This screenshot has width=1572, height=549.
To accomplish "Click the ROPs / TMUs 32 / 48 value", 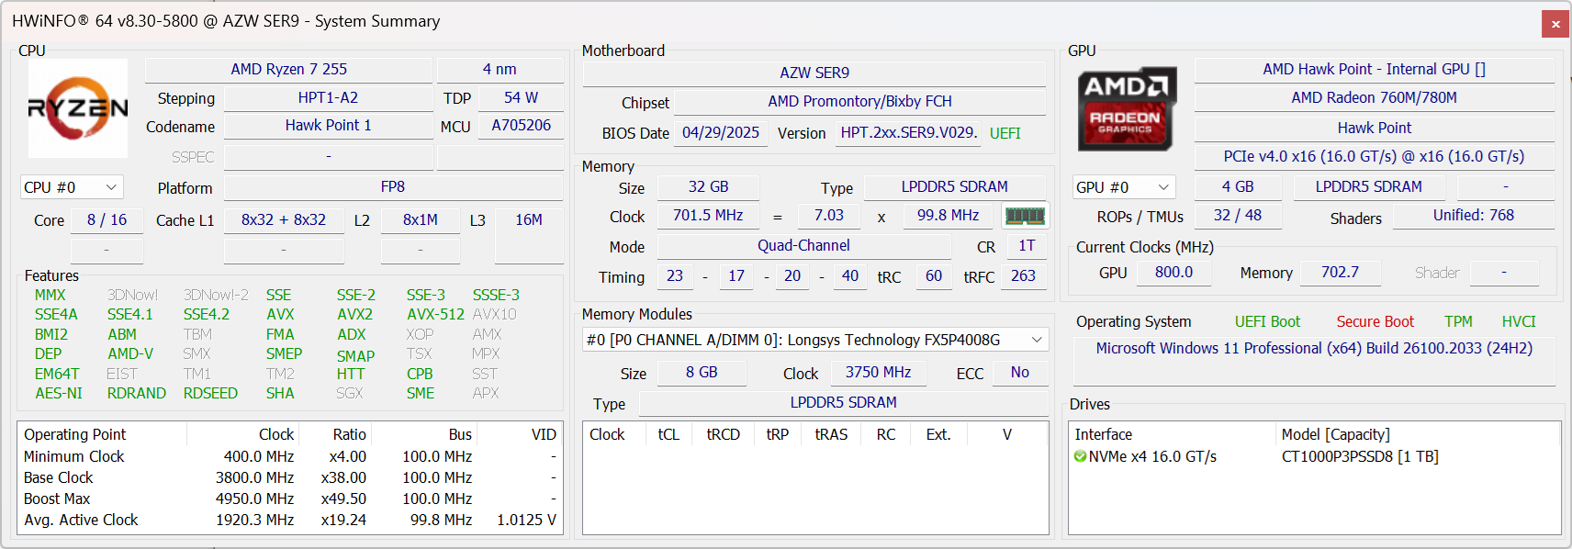I will [1237, 216].
